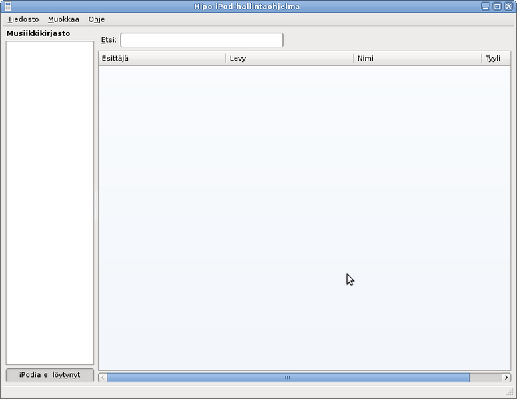Screen dimensions: 517x399
Task: Open the Tiedosto menu
Action: pyautogui.click(x=23, y=19)
